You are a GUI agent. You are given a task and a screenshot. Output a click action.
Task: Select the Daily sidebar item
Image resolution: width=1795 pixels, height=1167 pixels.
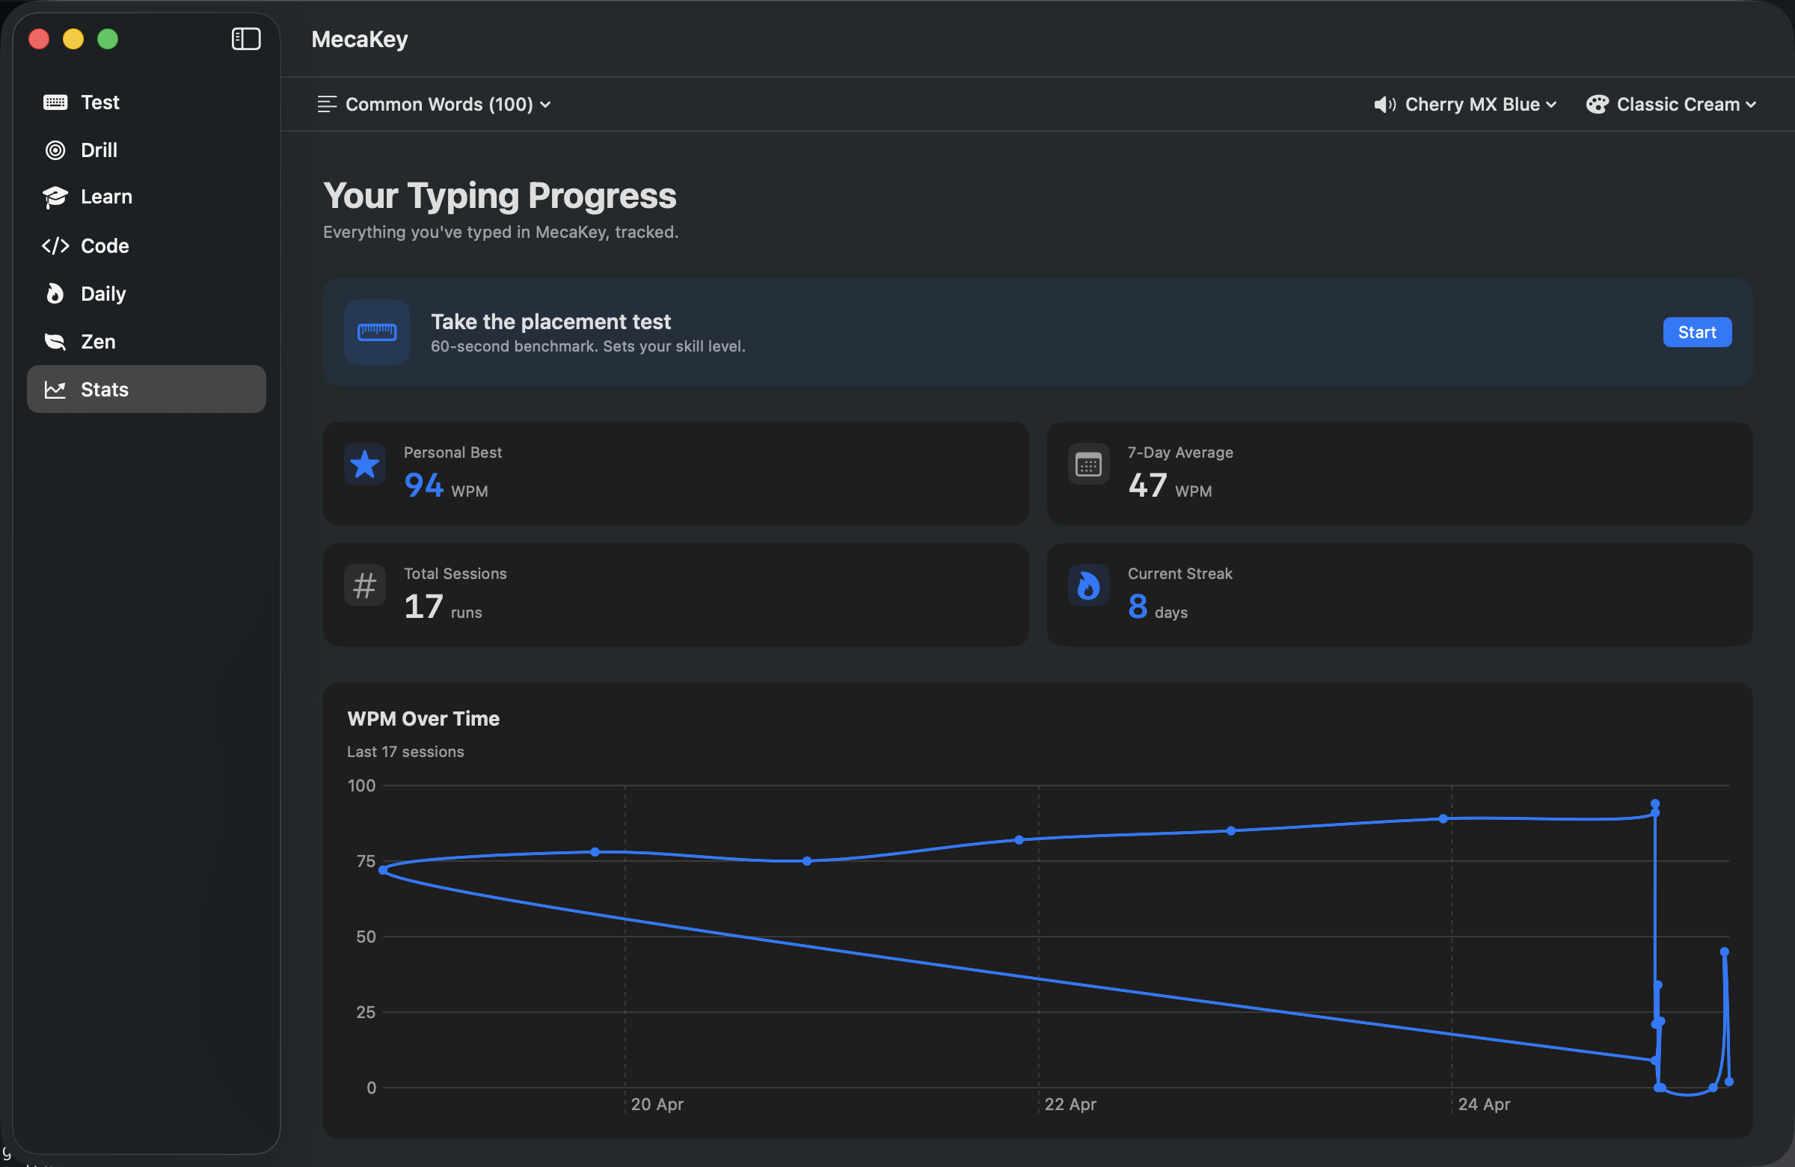[x=147, y=293]
